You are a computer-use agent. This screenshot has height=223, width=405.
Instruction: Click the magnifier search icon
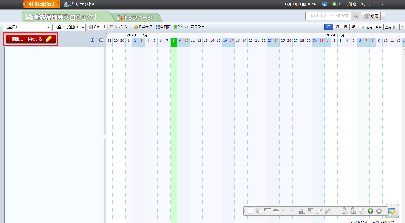355,16
